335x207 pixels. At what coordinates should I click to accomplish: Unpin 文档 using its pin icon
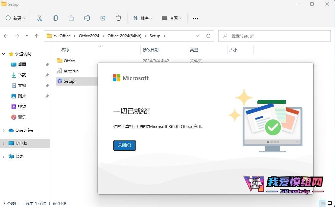point(47,86)
